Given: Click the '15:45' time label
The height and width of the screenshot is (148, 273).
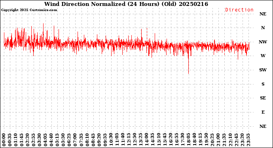Looking at the screenshot, I should 165,140.
